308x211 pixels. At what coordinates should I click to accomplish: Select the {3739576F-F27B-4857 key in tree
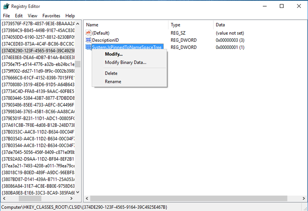[38, 24]
